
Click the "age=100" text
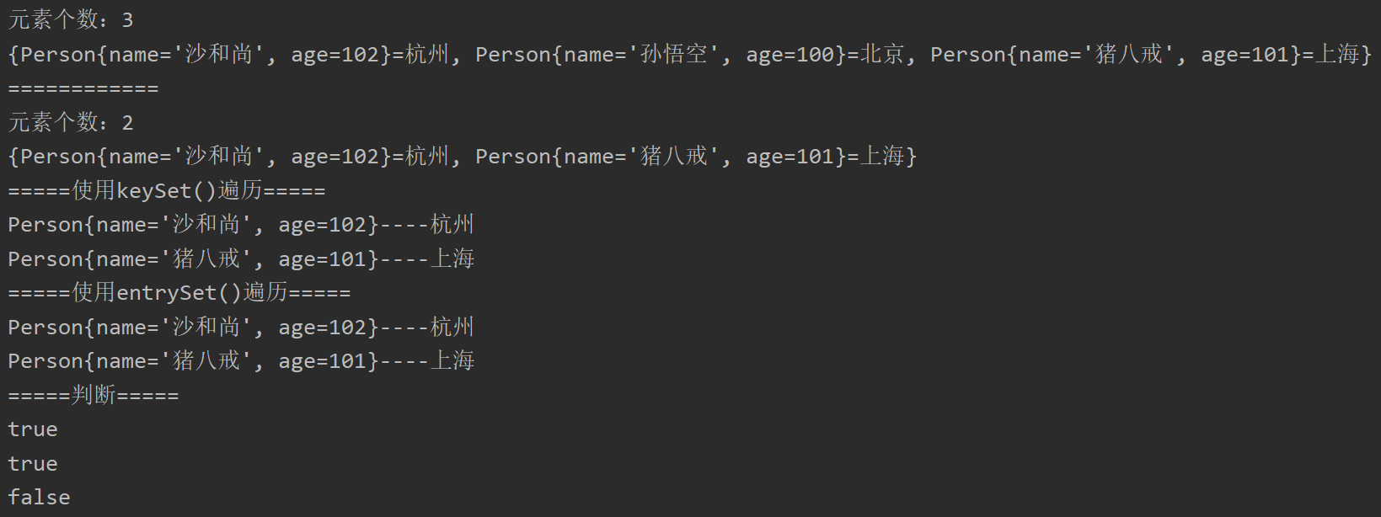(790, 55)
